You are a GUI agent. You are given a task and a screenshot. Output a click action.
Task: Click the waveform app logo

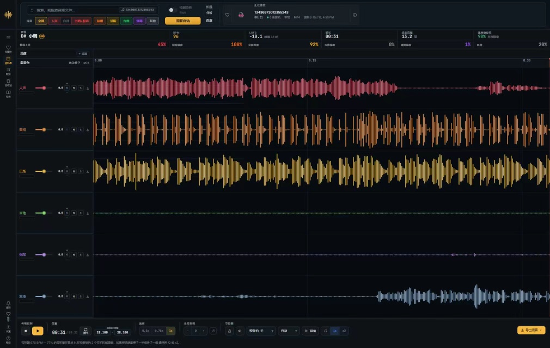point(8,14)
